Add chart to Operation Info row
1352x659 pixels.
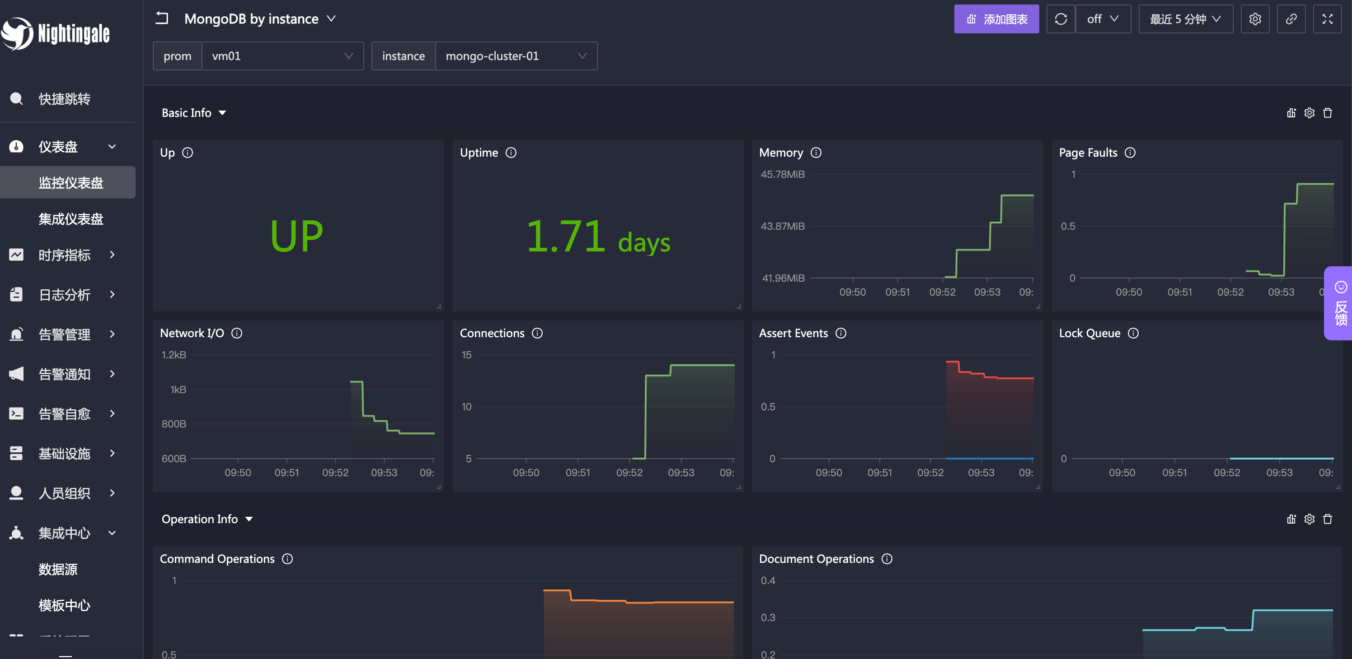[1291, 519]
